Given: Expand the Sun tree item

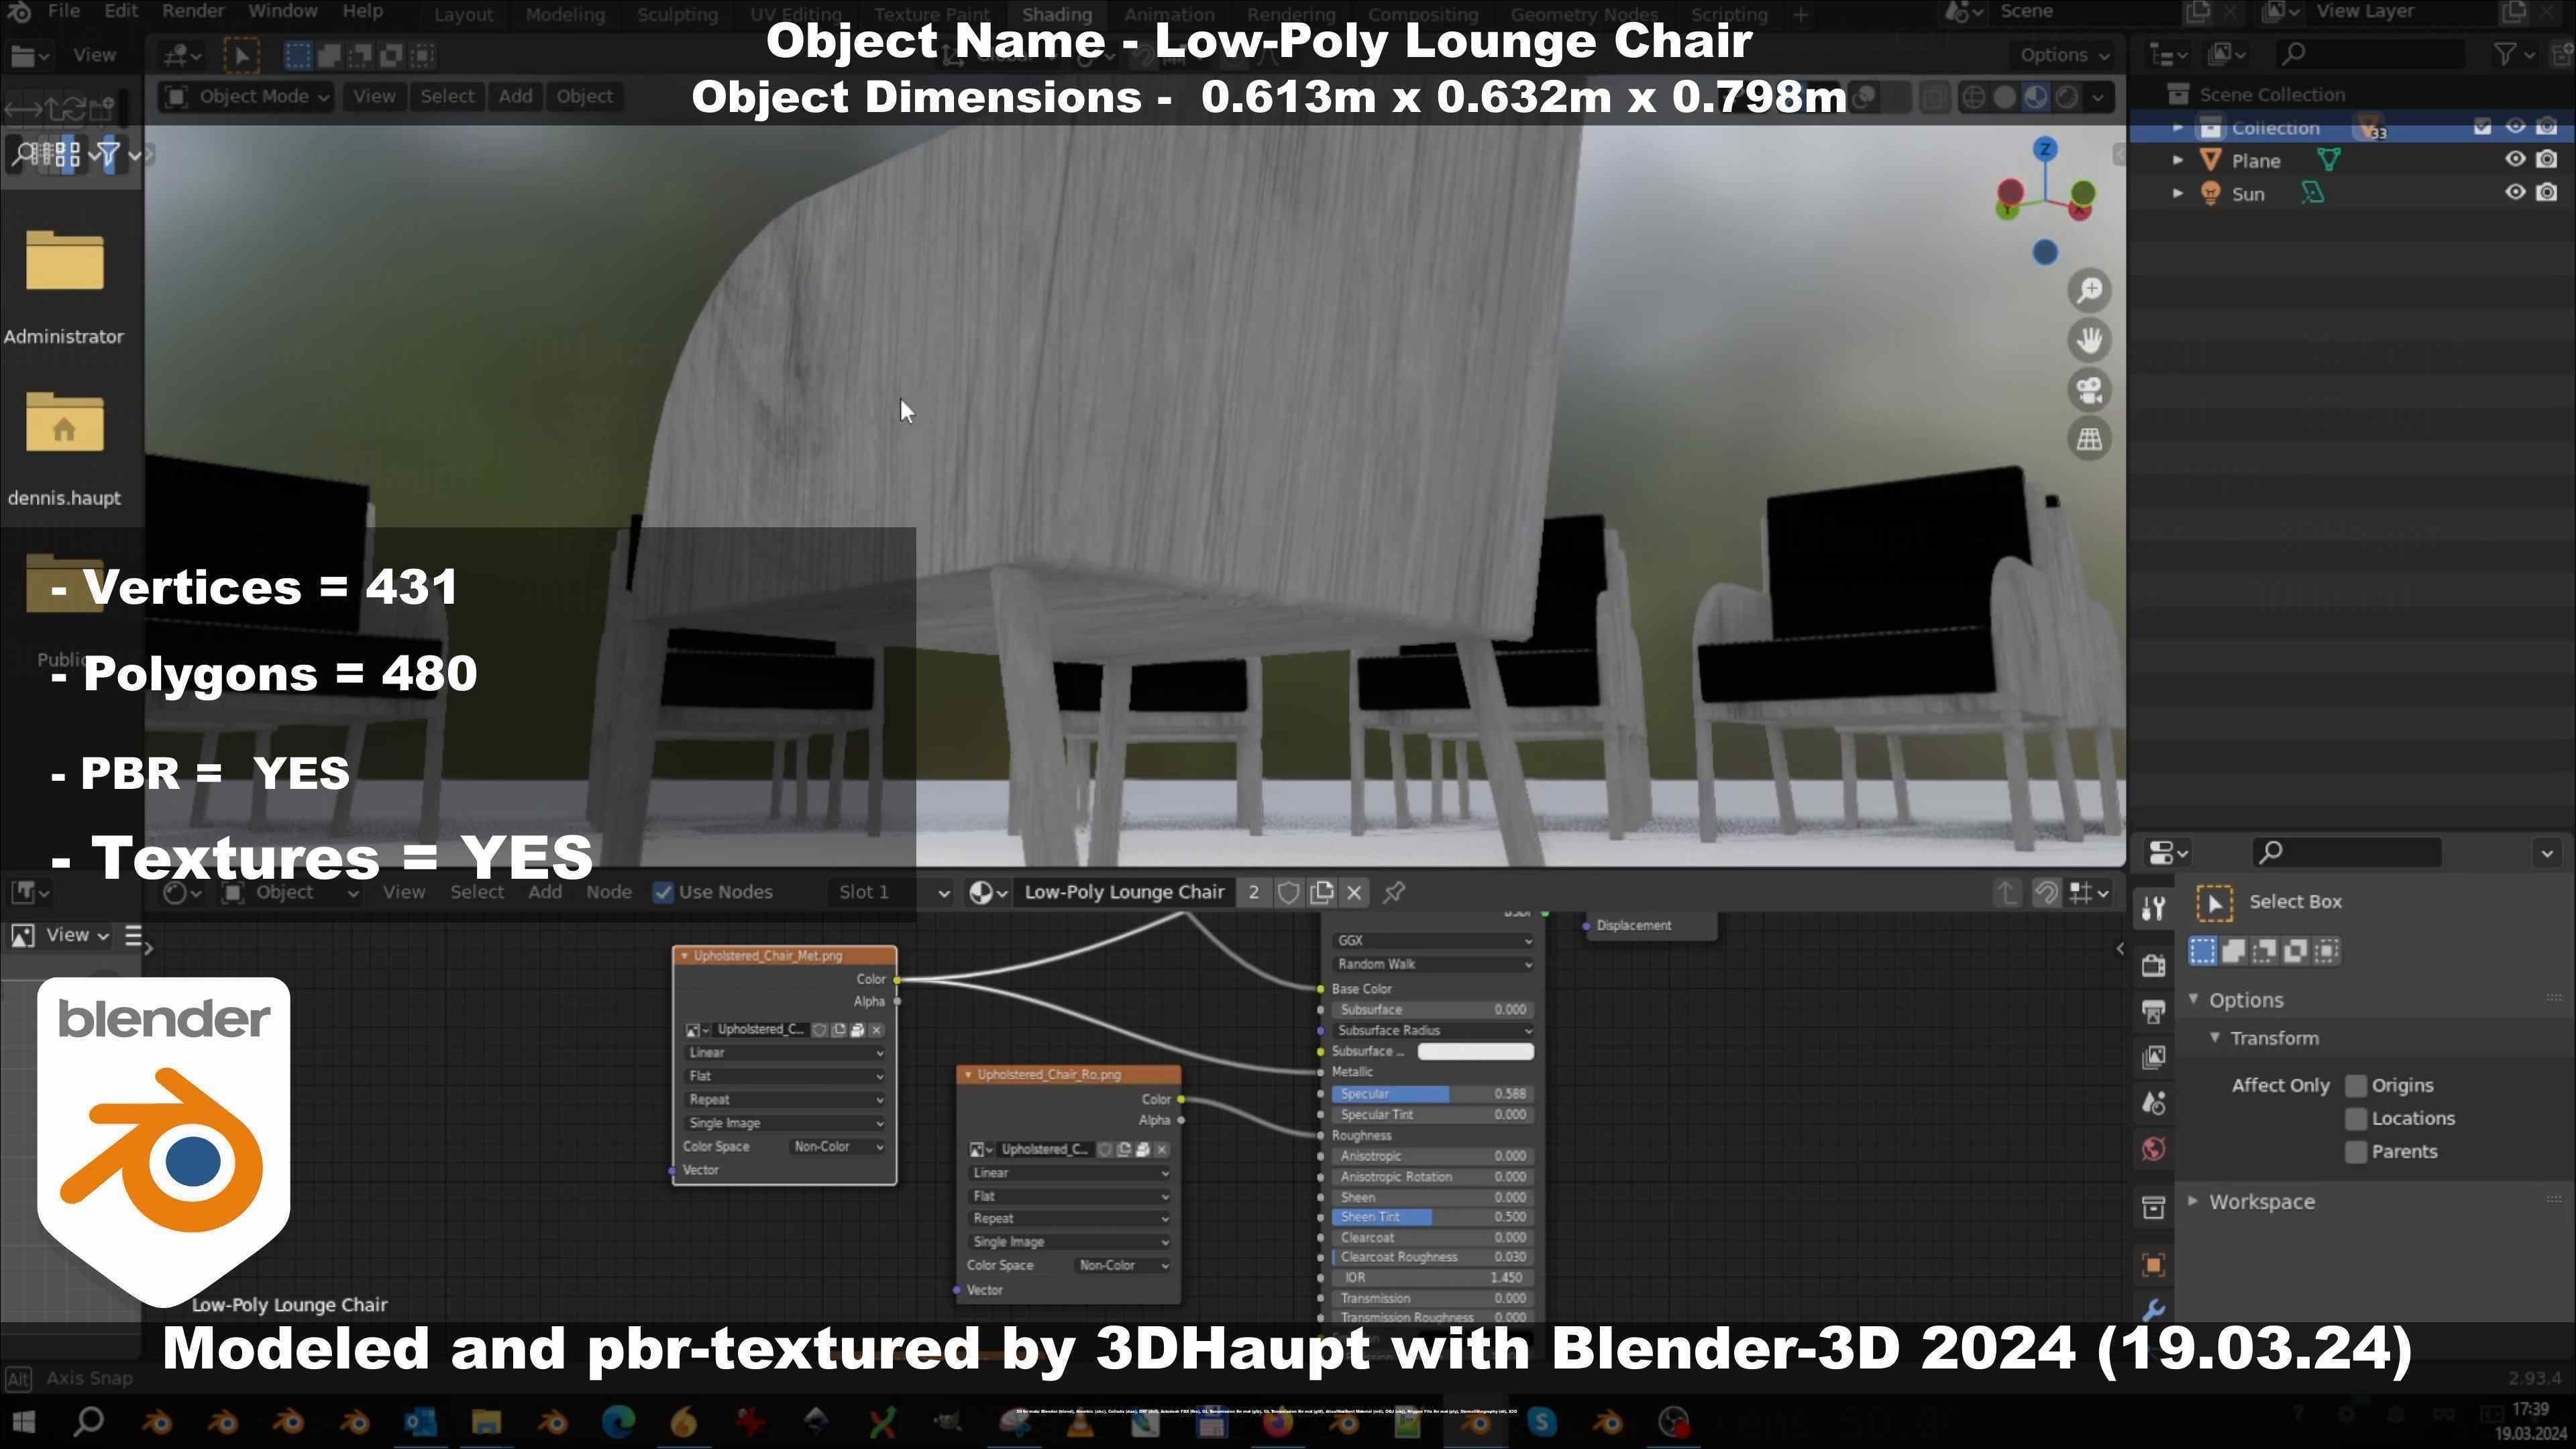Looking at the screenshot, I should tap(2177, 194).
